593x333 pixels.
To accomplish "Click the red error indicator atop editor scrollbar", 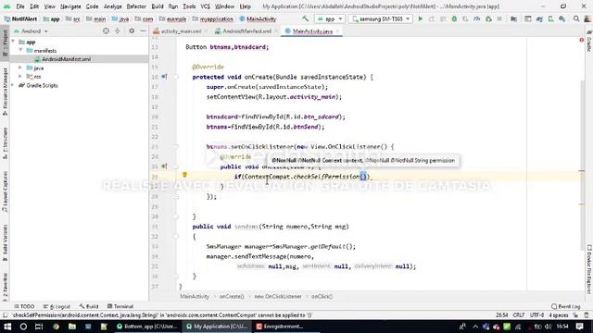I will click(582, 40).
